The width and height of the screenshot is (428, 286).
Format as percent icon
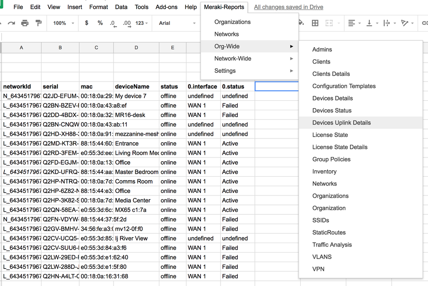pyautogui.click(x=100, y=23)
